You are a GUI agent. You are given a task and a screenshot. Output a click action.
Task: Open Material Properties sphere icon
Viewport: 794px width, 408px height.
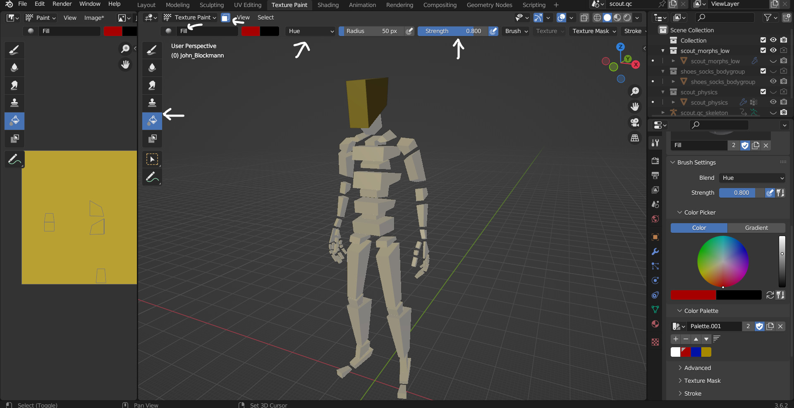click(x=655, y=324)
